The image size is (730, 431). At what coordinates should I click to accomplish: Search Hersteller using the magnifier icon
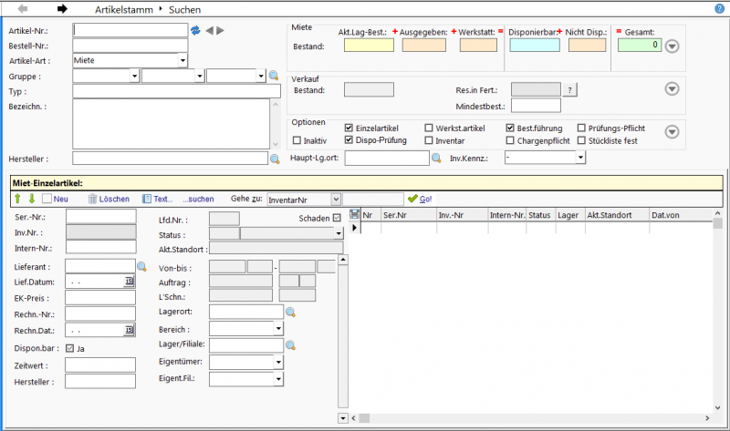tap(275, 159)
